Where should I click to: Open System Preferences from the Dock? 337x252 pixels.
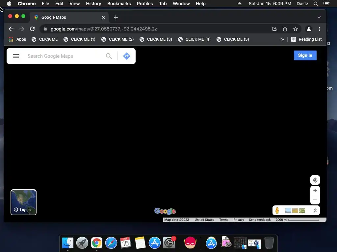point(169,243)
